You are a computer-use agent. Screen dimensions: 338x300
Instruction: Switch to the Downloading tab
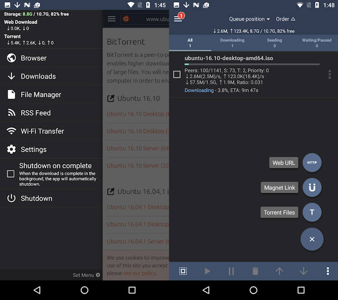coord(232,43)
